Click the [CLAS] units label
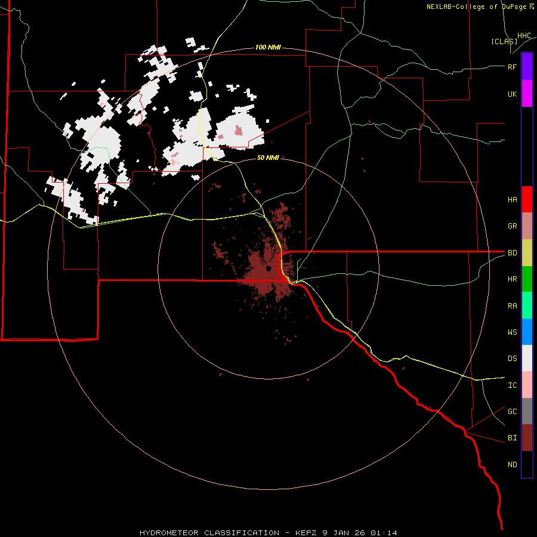This screenshot has width=537, height=537. coord(504,41)
